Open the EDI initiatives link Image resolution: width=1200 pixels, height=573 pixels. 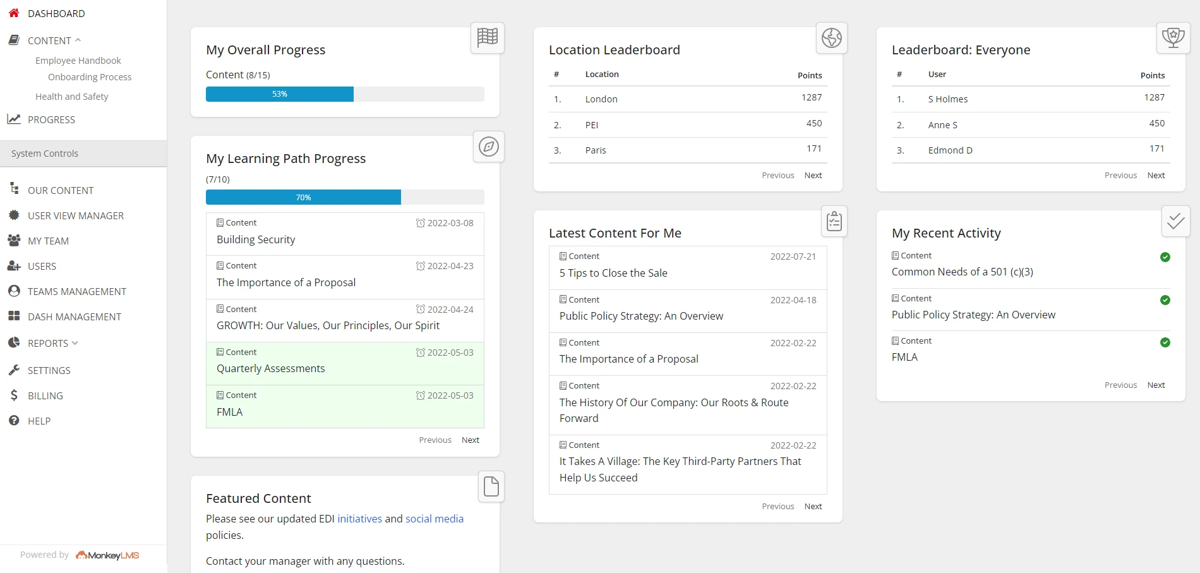pyautogui.click(x=359, y=519)
